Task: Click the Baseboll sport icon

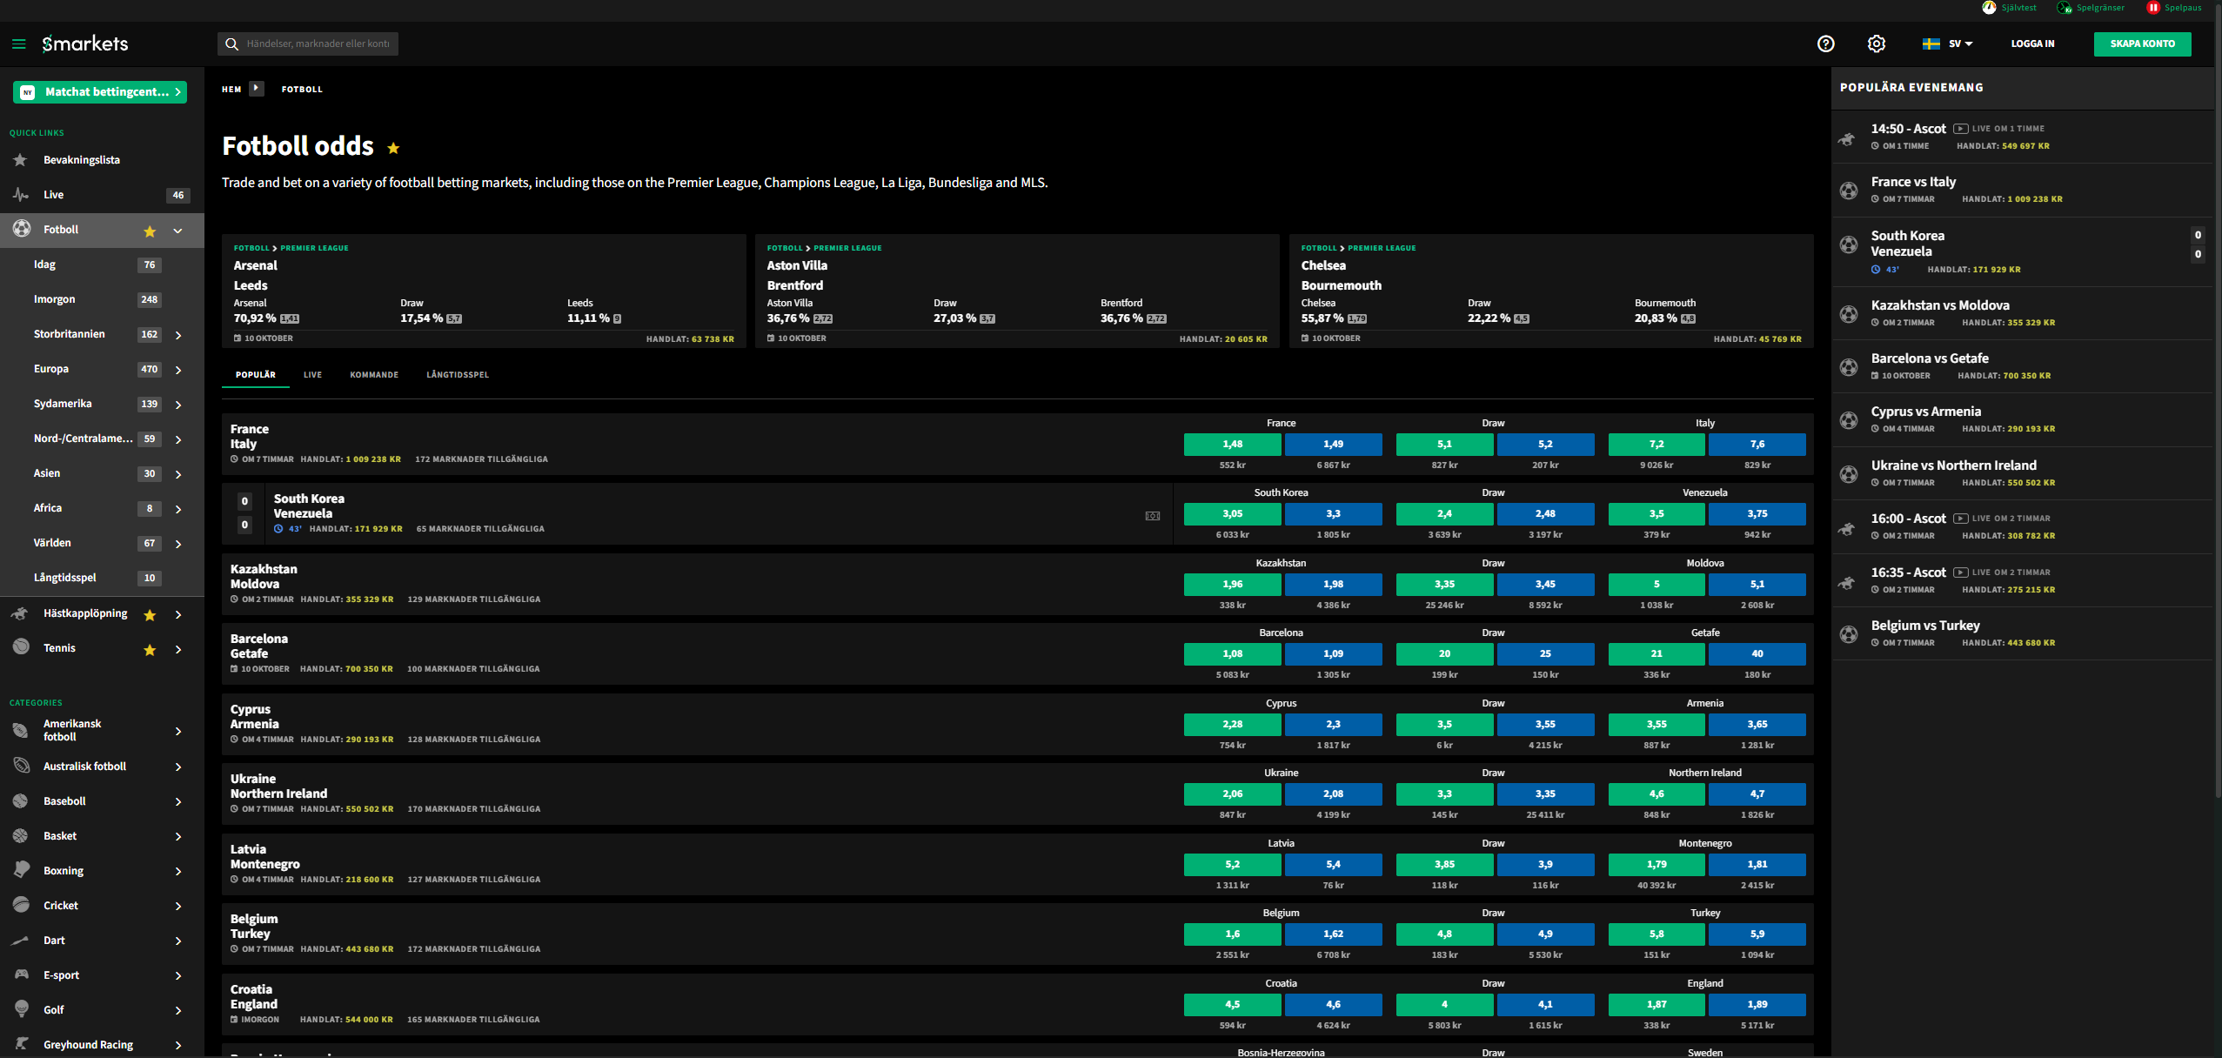Action: pyautogui.click(x=21, y=800)
